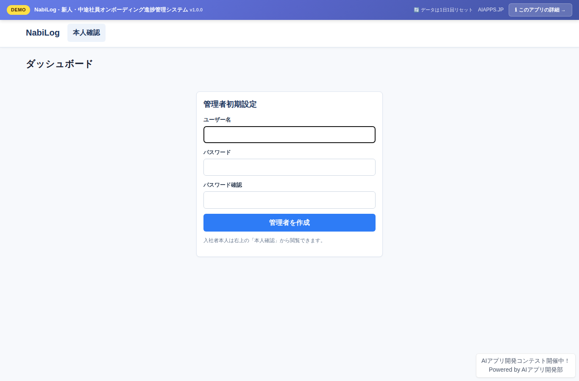This screenshot has width=579, height=381.
Task: Submit with the 管理者を作成 button
Action: 289,223
